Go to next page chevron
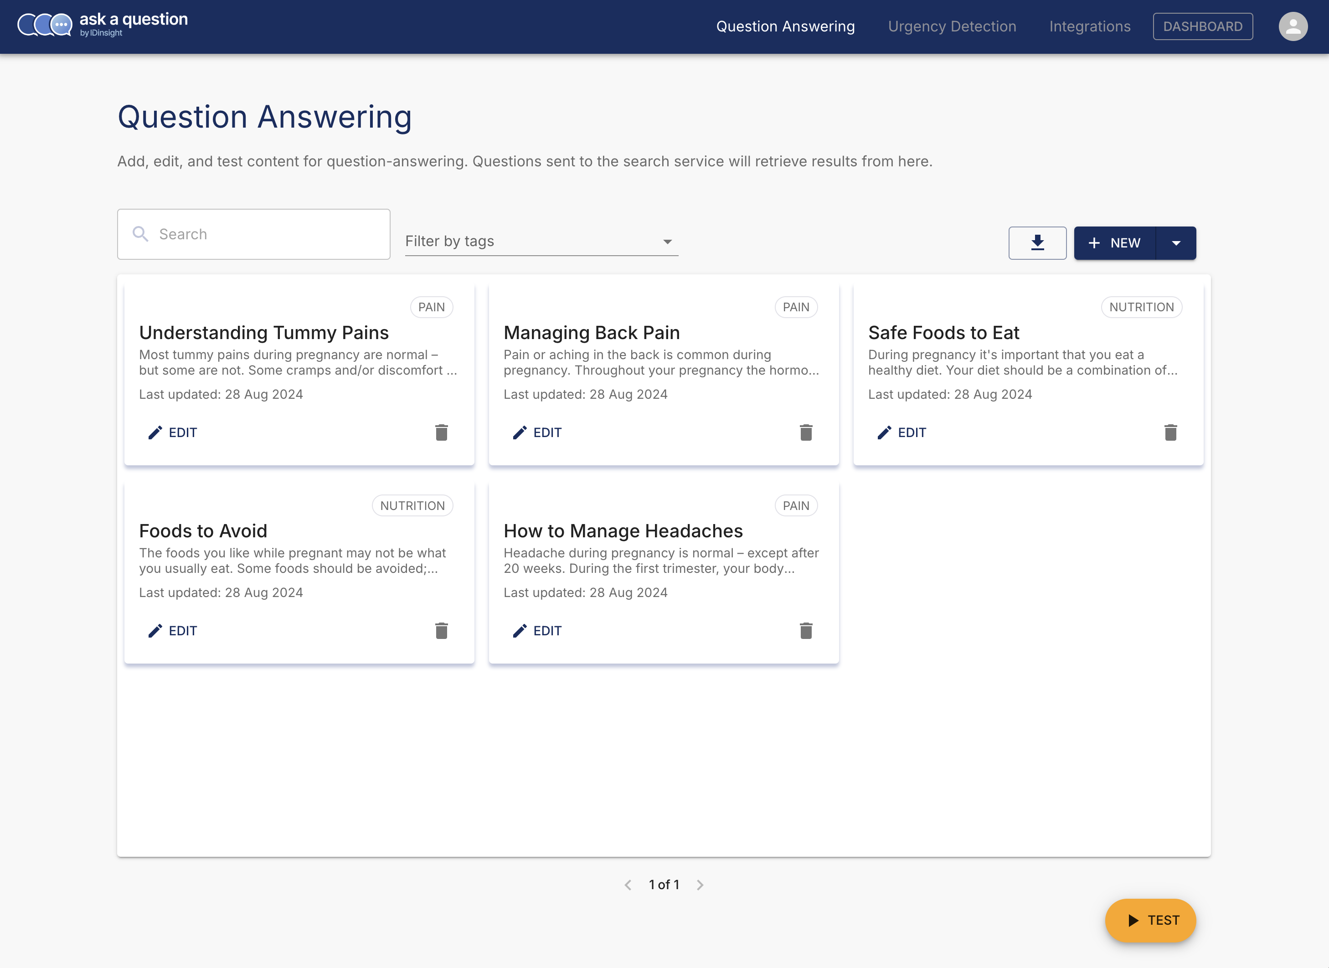 [700, 885]
